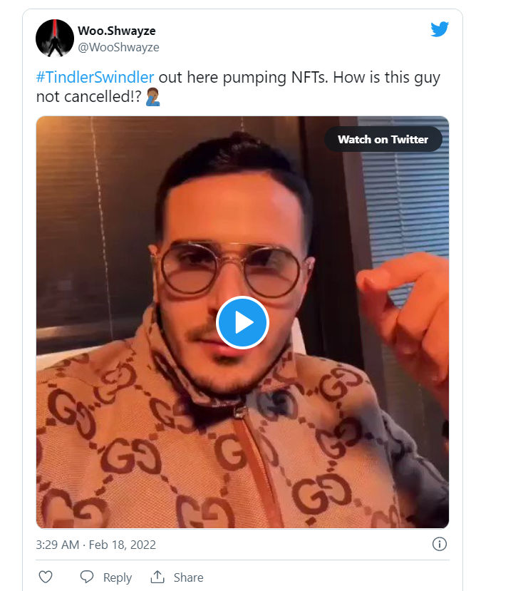Open the #TindlerSwindler hashtag link
This screenshot has width=523, height=591.
point(95,77)
